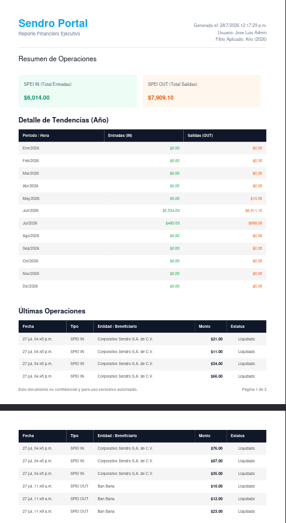Click the Periodo / Hora column header
Screen dimensions: 286x523
click(x=61, y=136)
